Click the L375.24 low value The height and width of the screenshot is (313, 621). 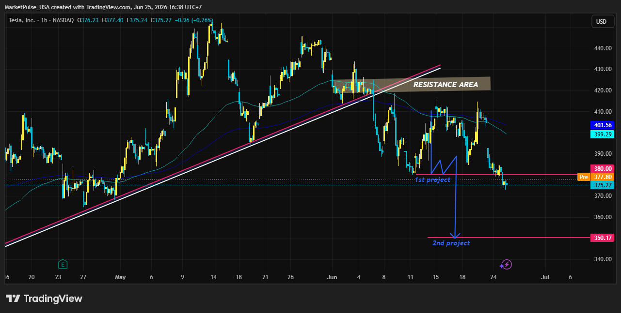tap(138, 20)
